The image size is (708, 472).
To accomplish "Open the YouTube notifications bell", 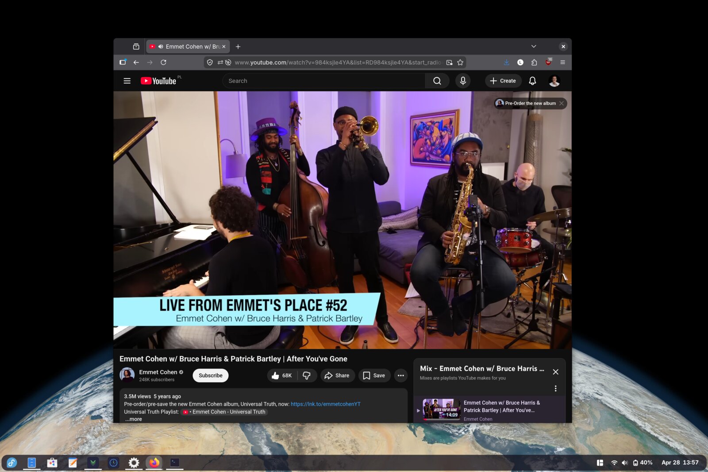I will pyautogui.click(x=532, y=81).
